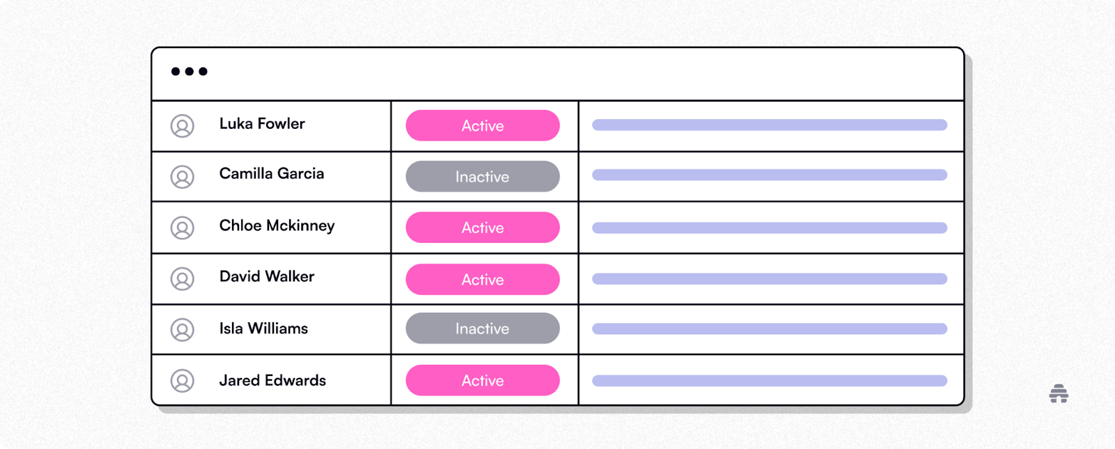Viewport: 1115px width, 449px height.
Task: Click Camilla Garcia's user avatar icon
Action: coord(183,177)
